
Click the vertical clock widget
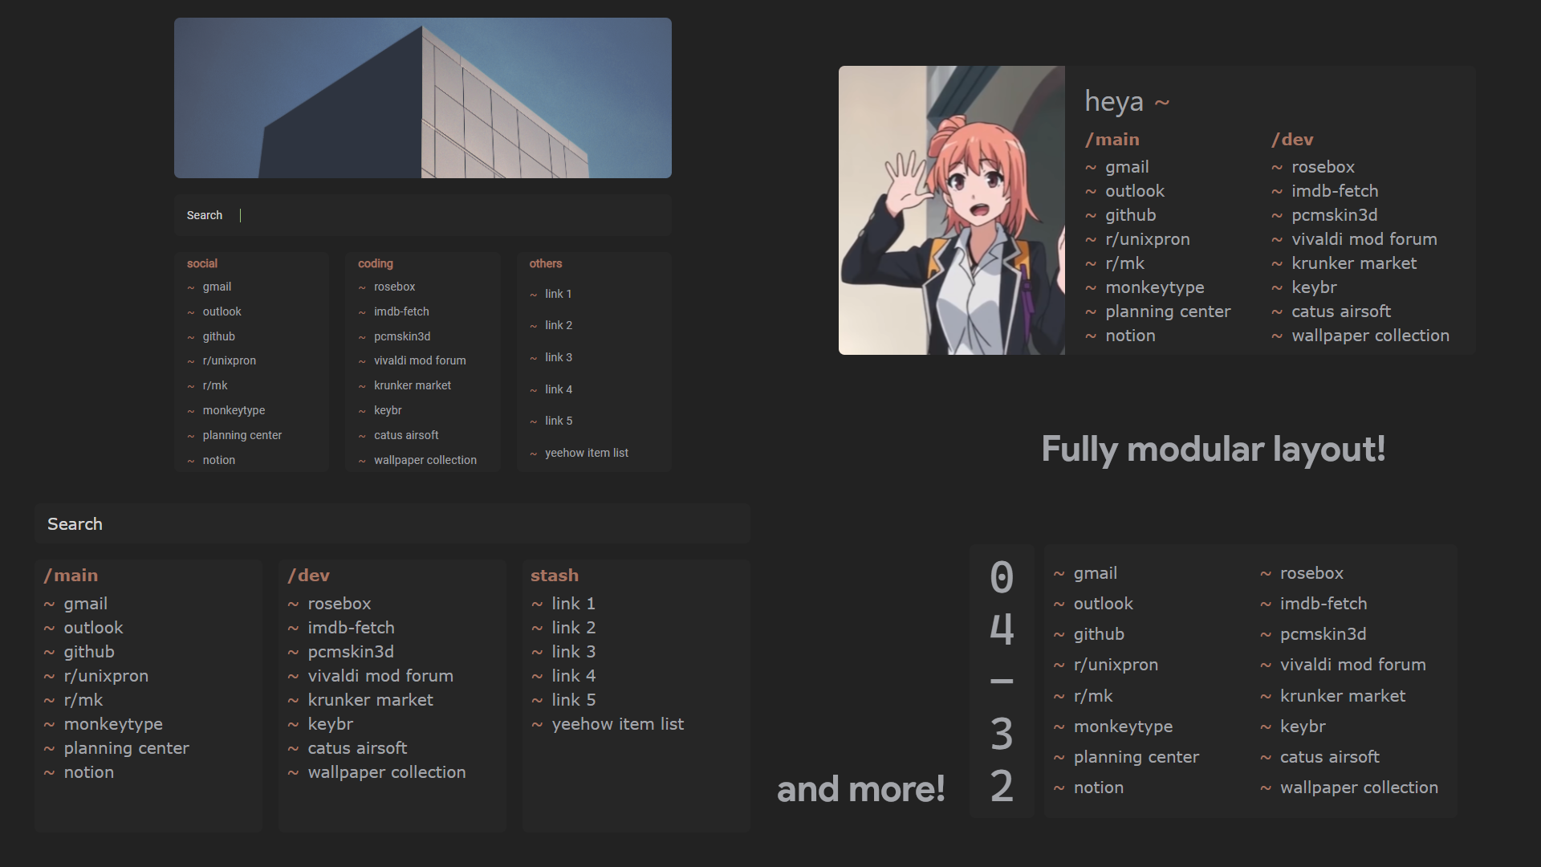[x=1001, y=681]
